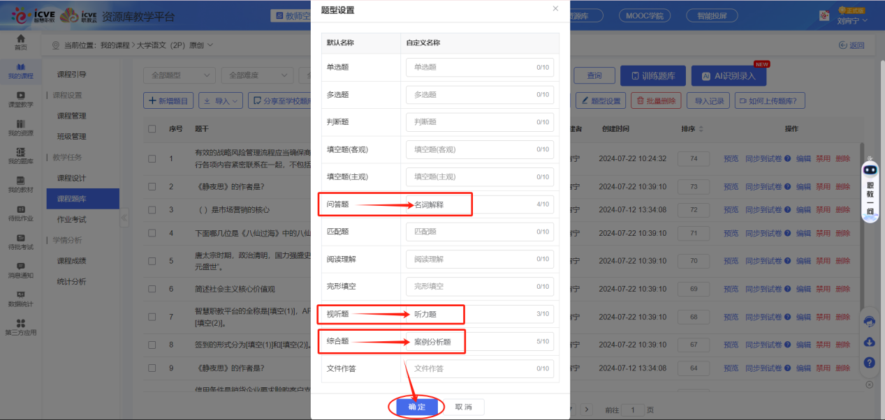
Task: Cancel question type settings via 取消
Action: coord(465,405)
